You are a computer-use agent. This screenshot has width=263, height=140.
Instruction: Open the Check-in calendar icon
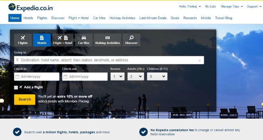click(17, 77)
